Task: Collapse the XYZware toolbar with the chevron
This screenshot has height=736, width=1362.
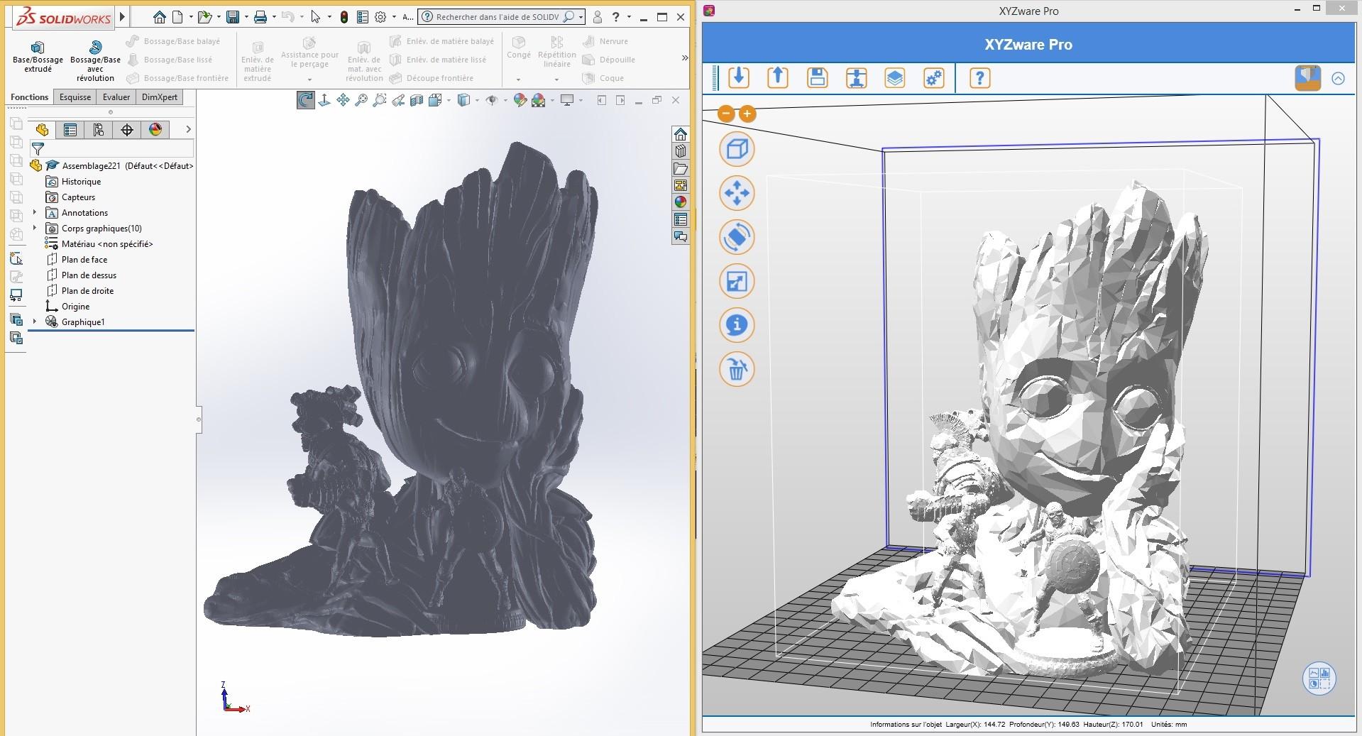Action: 1338,79
